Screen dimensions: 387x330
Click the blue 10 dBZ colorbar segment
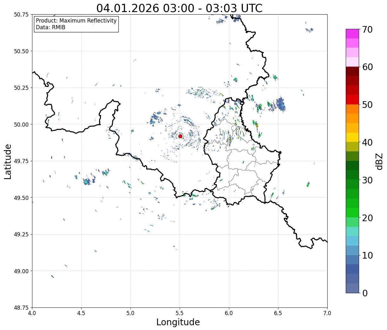[x=352, y=250]
